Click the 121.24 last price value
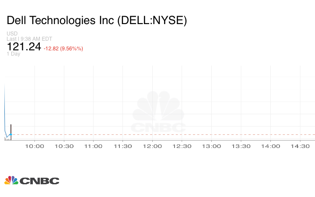 [24, 47]
